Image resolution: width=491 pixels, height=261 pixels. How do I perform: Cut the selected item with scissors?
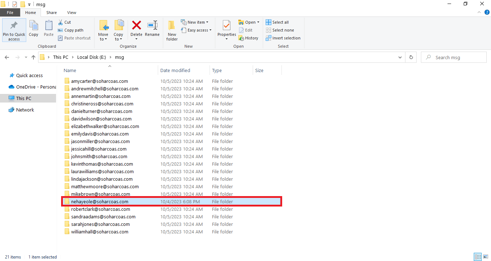[x=64, y=22]
